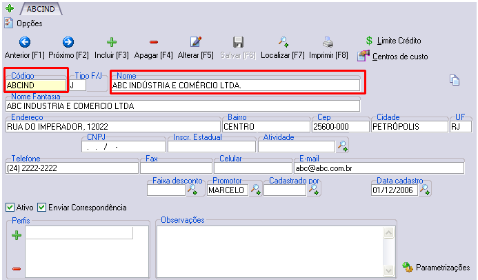This screenshot has width=478, height=280.
Task: Click the Perfis entry field
Action: pos(79,233)
